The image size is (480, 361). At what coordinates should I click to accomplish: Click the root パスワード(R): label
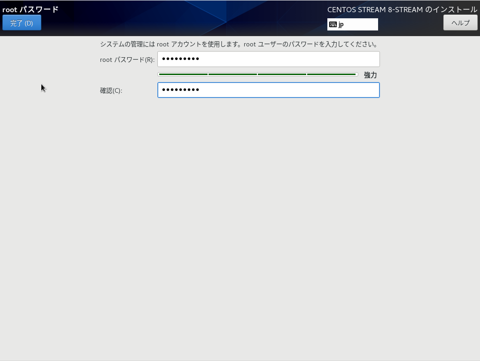[x=127, y=60]
